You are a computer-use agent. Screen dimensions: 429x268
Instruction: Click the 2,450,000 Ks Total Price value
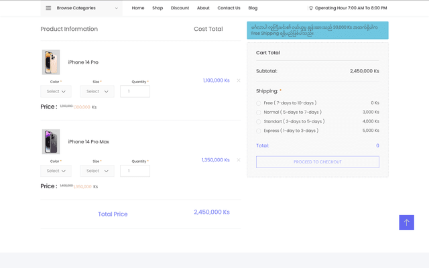tap(212, 212)
